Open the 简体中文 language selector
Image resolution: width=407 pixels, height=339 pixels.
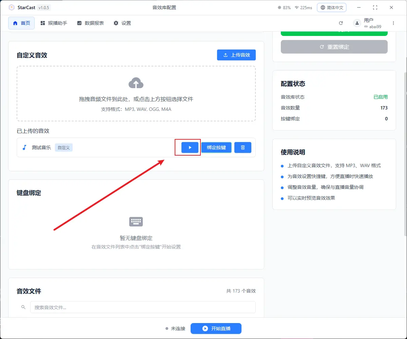click(331, 7)
